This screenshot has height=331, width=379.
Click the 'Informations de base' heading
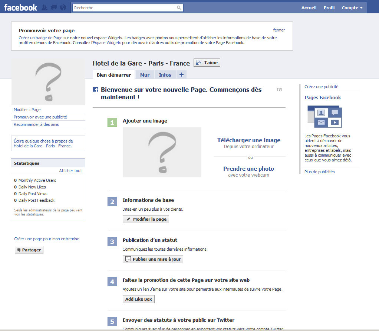148,200
